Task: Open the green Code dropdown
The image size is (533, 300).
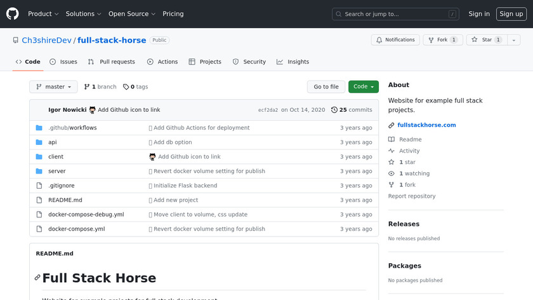Action: [x=363, y=87]
